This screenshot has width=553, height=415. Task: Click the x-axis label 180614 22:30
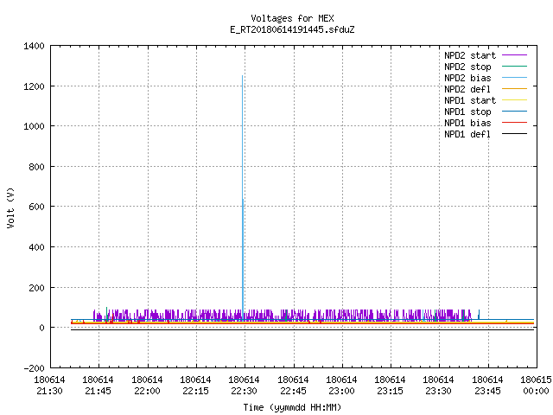coord(244,386)
